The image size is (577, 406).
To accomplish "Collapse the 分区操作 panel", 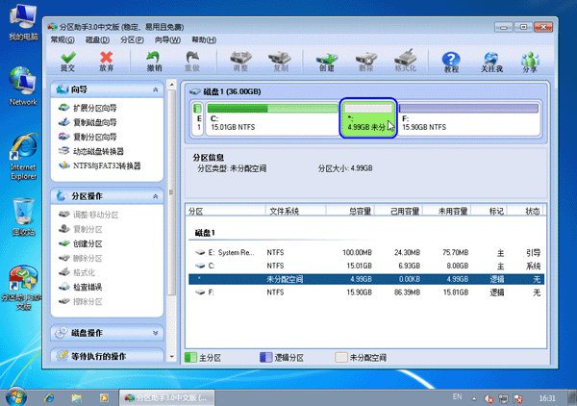I will coord(157,196).
